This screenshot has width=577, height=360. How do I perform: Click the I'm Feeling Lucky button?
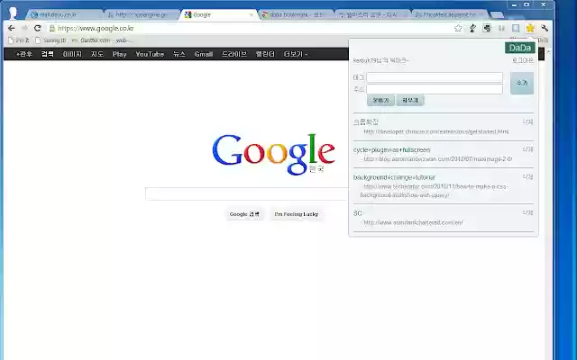click(x=297, y=214)
